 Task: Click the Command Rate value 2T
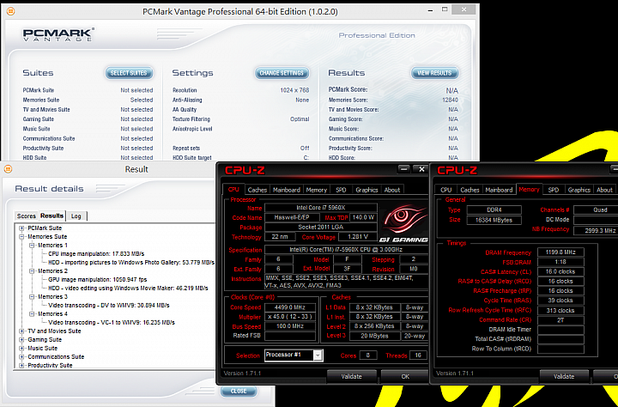pyautogui.click(x=560, y=319)
